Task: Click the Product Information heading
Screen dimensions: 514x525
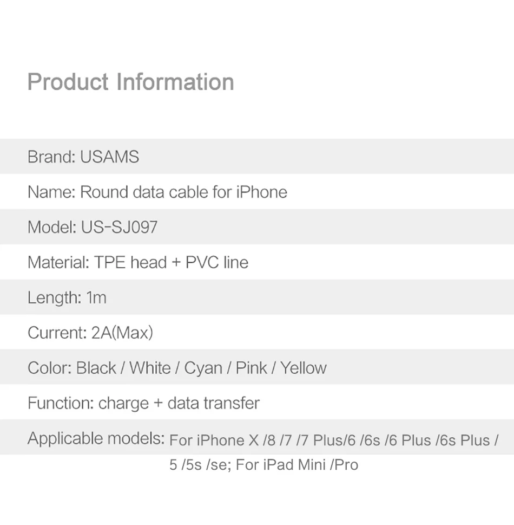Action: [x=130, y=82]
